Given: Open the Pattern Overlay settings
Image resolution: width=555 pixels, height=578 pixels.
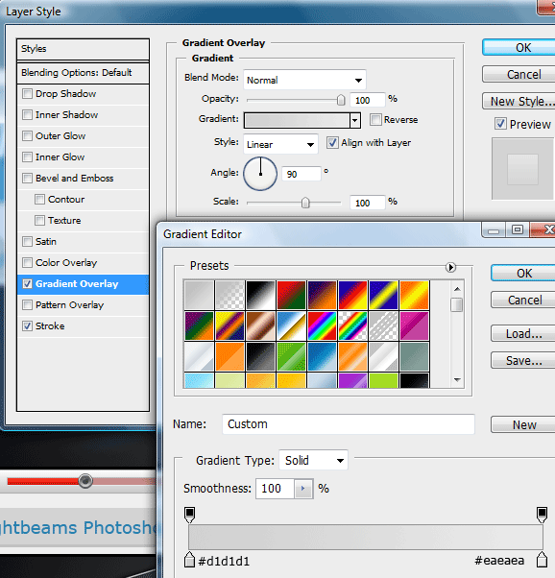Looking at the screenshot, I should [x=83, y=305].
